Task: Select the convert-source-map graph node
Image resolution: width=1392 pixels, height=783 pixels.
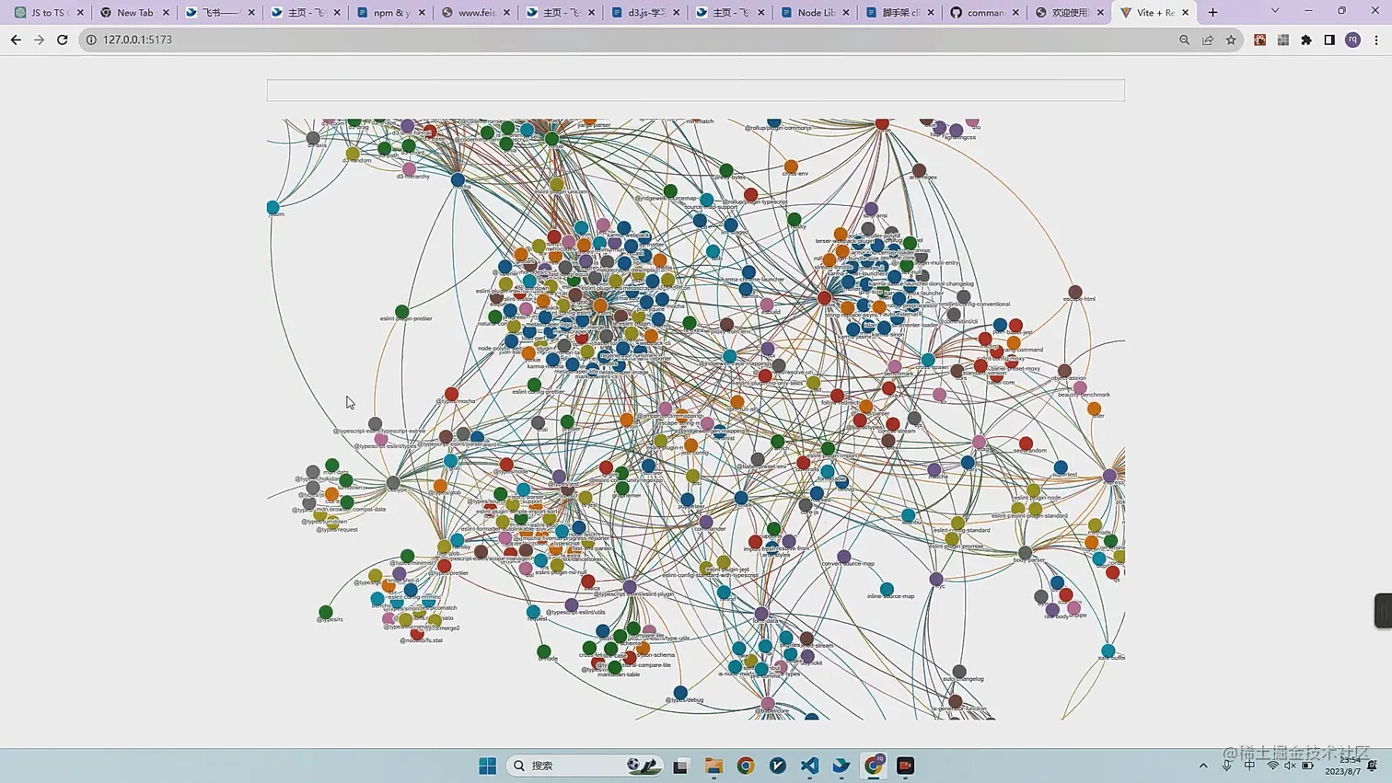Action: pos(844,557)
